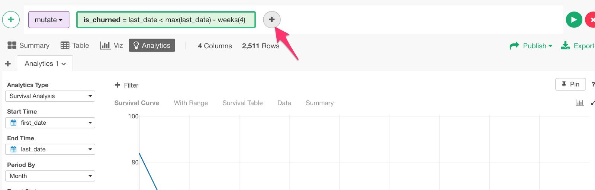The height and width of the screenshot is (190, 595).
Task: Switch to the Summary view
Action: click(x=29, y=46)
